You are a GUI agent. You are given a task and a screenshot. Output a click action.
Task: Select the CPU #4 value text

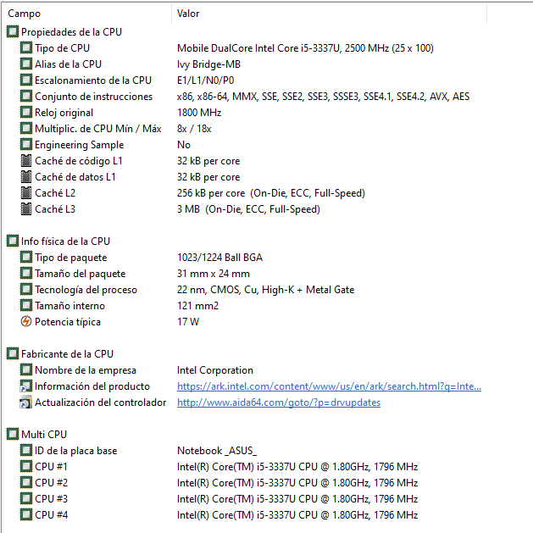[x=297, y=515]
